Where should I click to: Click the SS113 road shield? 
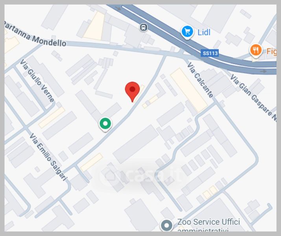[210, 53]
